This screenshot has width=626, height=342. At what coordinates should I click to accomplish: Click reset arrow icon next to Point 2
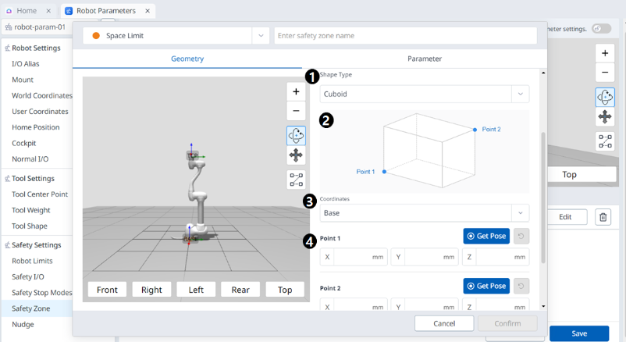point(521,287)
